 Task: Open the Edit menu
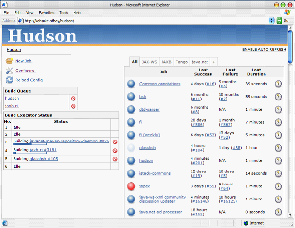[18, 13]
